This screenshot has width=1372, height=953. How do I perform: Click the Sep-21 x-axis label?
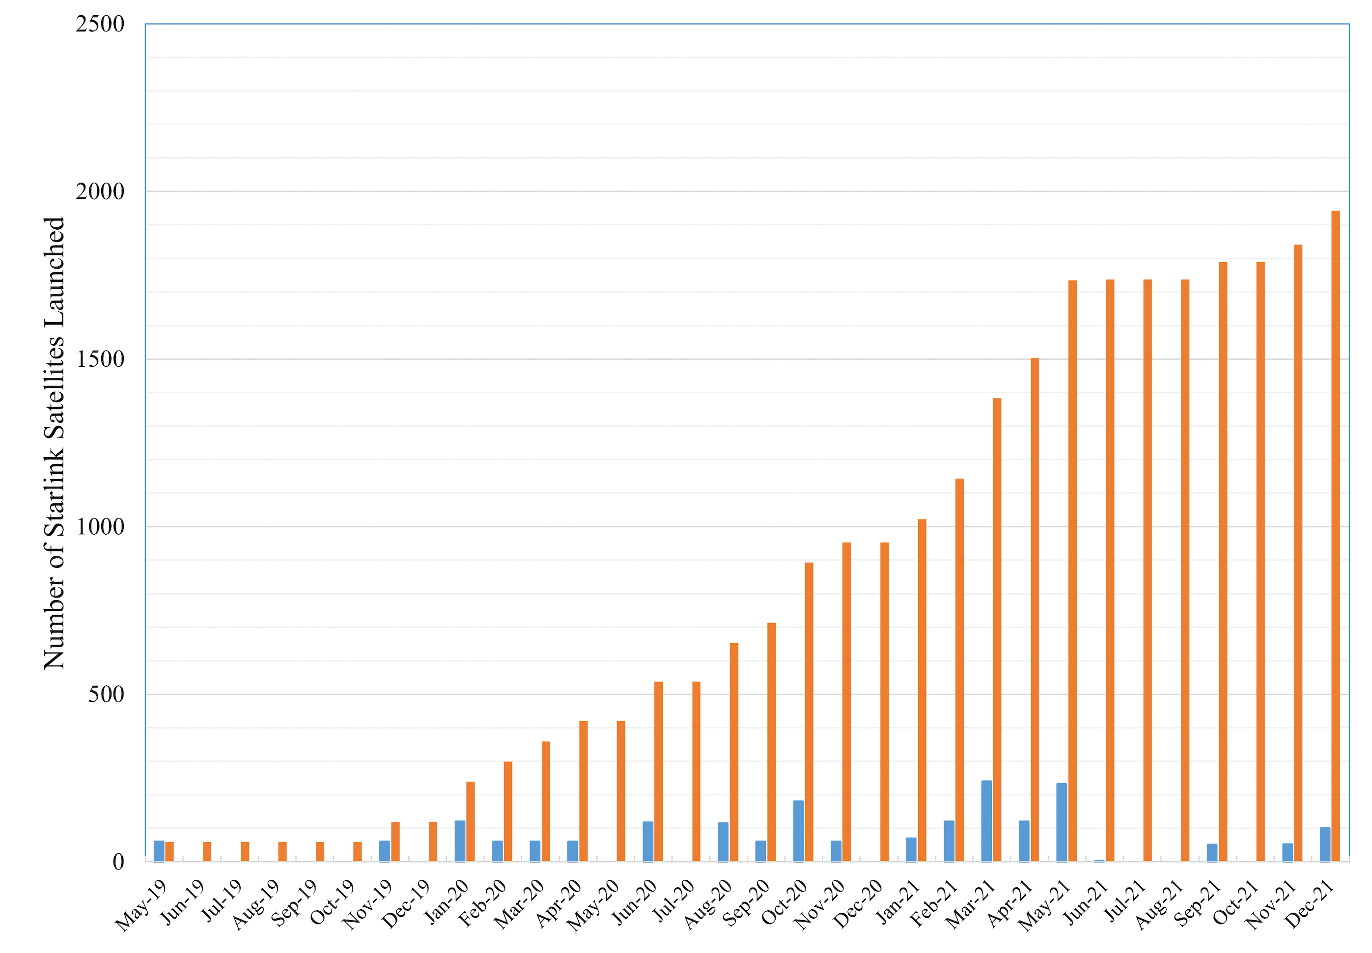(x=1197, y=903)
